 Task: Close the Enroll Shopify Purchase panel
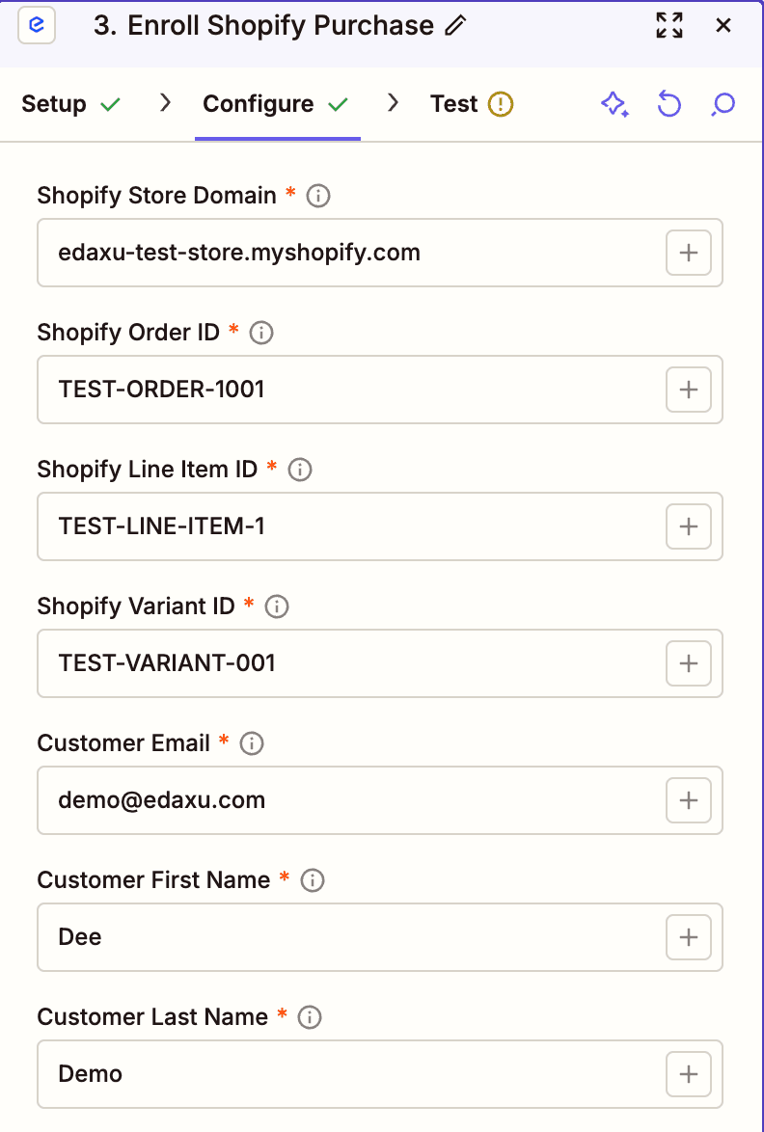(723, 26)
